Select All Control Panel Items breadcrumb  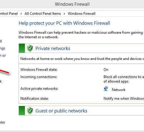pos(43,14)
